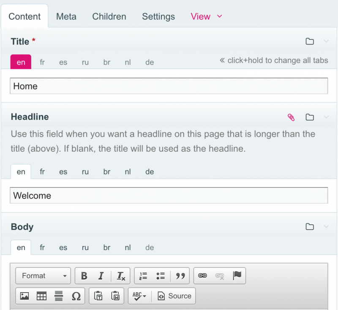Click the Remove Format icon
This screenshot has height=310, width=338.
tap(121, 276)
